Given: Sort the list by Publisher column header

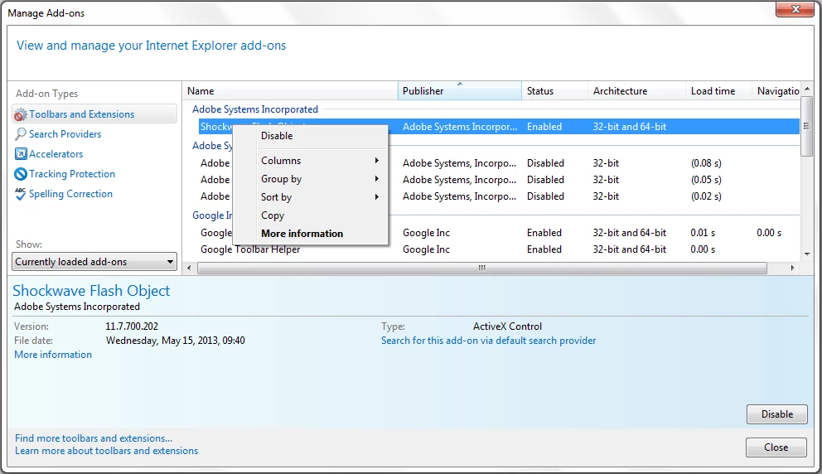Looking at the screenshot, I should (460, 90).
